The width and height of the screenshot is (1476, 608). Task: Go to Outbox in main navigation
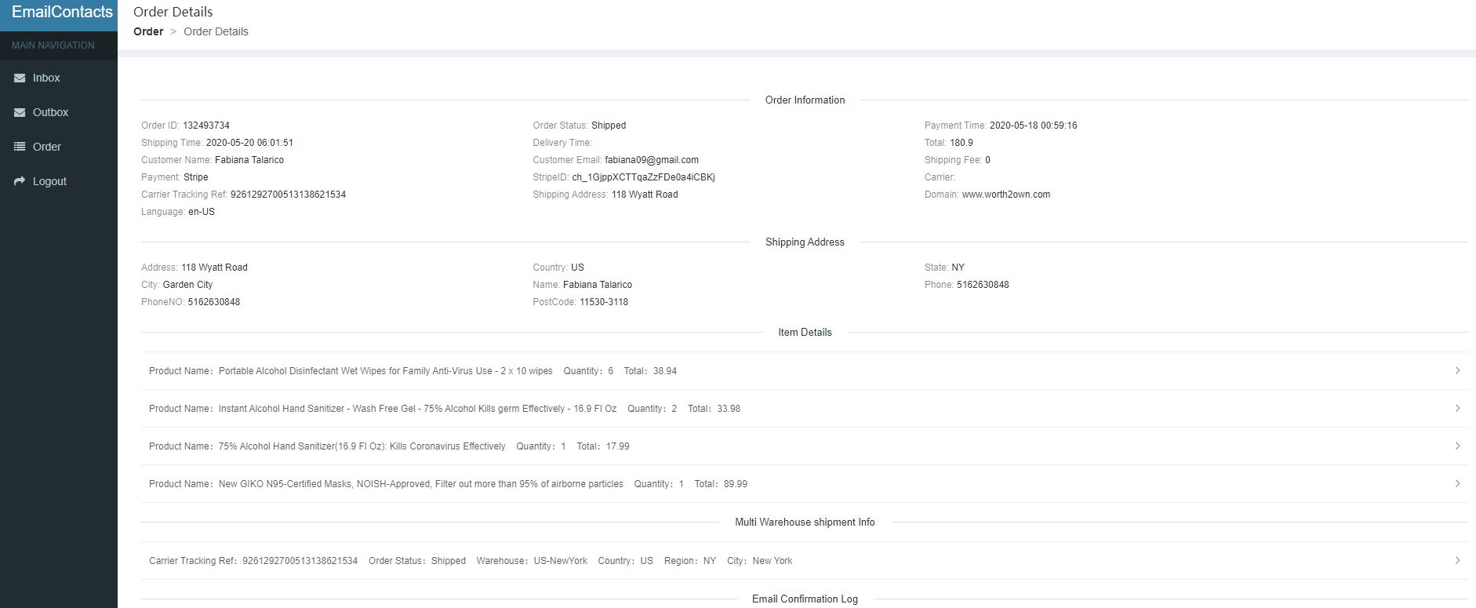[50, 112]
